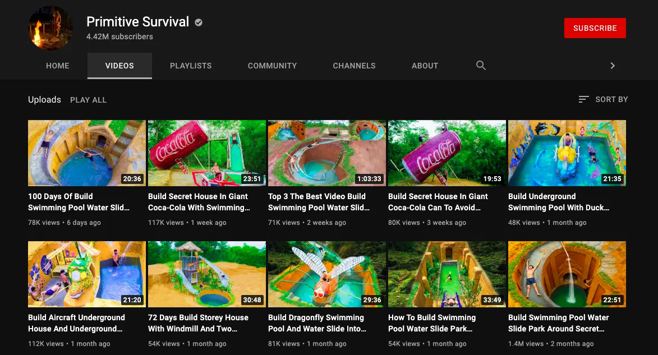Click title 'Build Underground Swimming Pool With Duck'
This screenshot has width=658, height=355.
tap(559, 202)
